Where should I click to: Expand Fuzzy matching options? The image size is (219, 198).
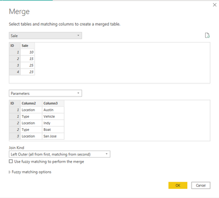30,172
